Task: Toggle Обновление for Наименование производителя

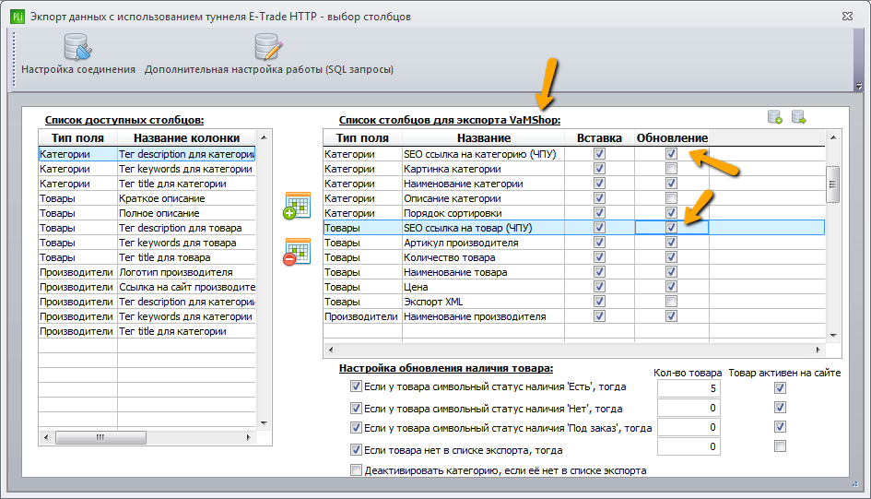Action: (x=672, y=315)
